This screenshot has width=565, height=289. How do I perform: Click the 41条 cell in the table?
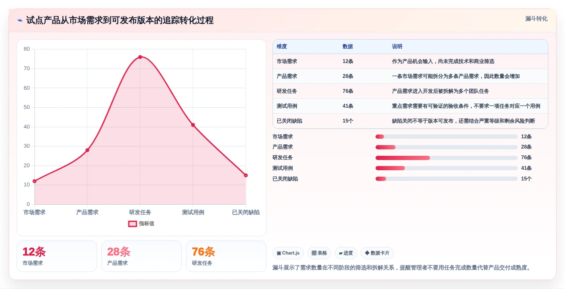coord(348,106)
